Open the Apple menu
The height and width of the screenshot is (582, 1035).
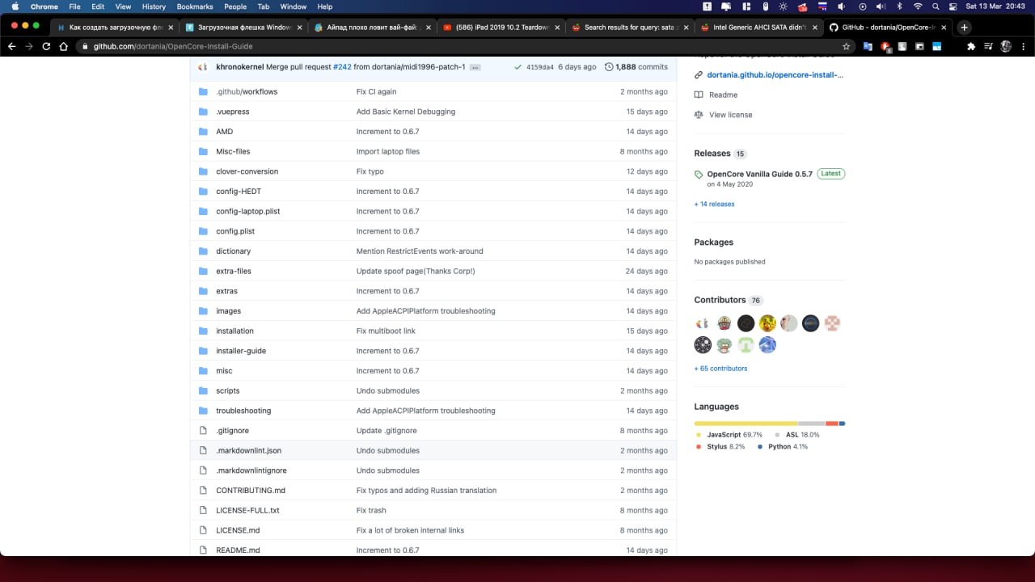[x=15, y=6]
